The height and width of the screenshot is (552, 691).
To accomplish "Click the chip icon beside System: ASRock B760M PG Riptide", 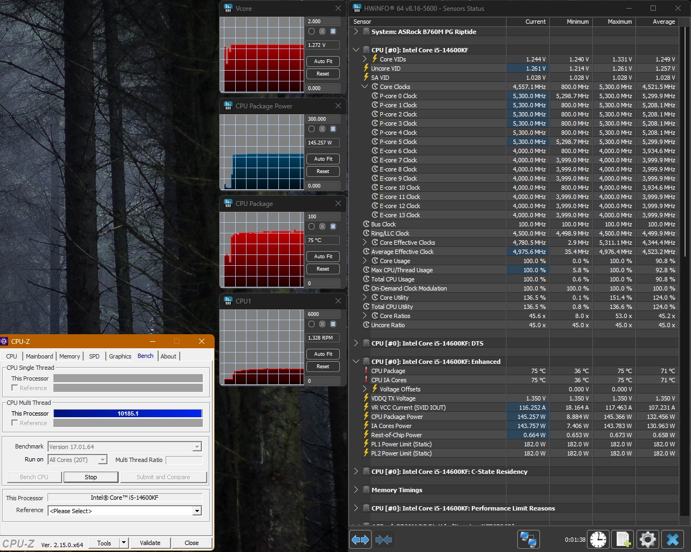I will point(366,32).
